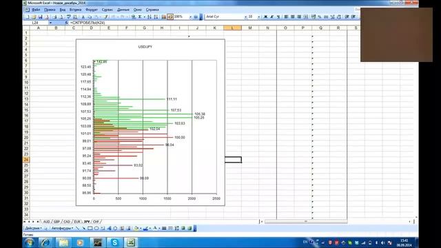Switch to the GBP sheet tab

click(57, 222)
